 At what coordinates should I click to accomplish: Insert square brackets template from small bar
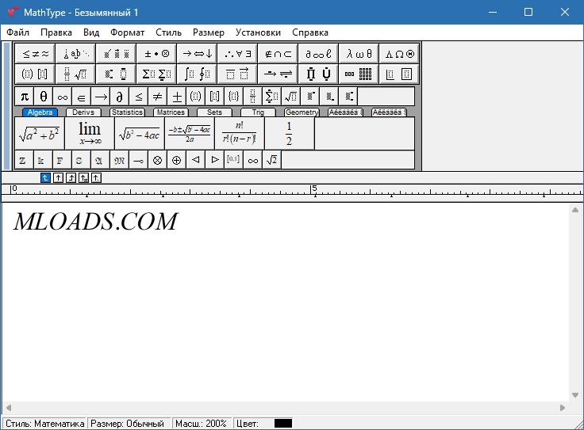point(215,97)
